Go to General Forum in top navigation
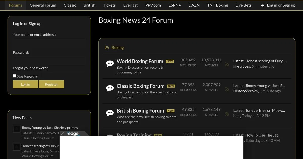303x159 pixels. [x=43, y=5]
